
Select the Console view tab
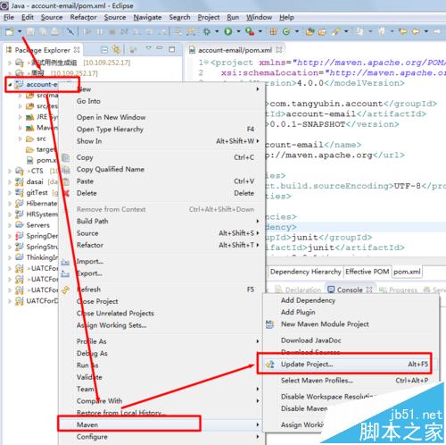(350, 290)
